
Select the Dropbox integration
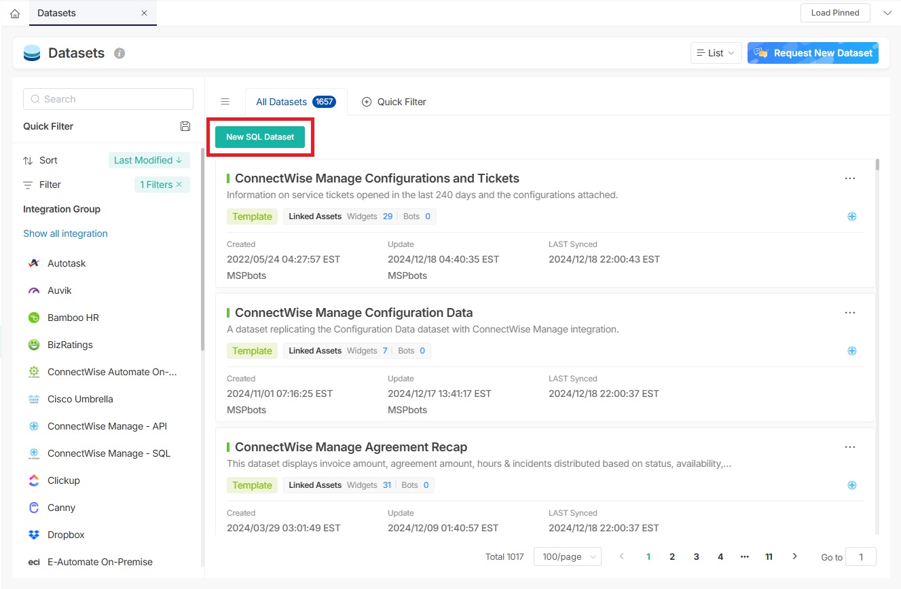point(66,535)
